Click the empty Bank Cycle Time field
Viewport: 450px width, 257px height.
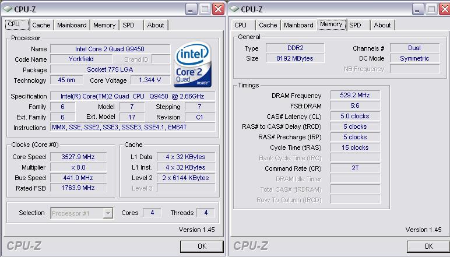356,157
